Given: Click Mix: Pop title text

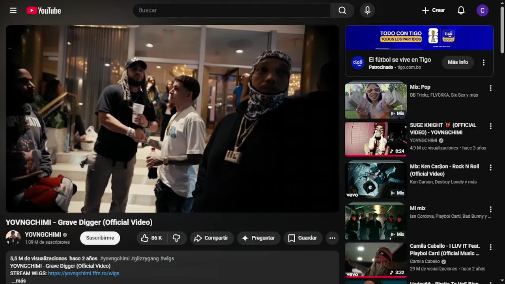Looking at the screenshot, I should [420, 87].
